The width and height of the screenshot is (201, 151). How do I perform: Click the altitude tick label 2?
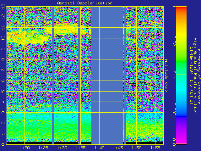pyautogui.click(x=3, y=123)
